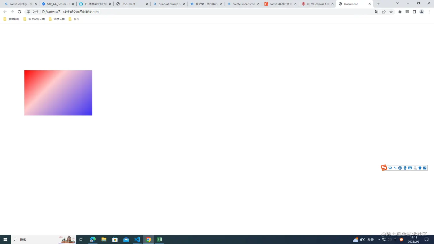This screenshot has width=434, height=244.
Task: Open the Chrome profile avatar
Action: click(422, 12)
